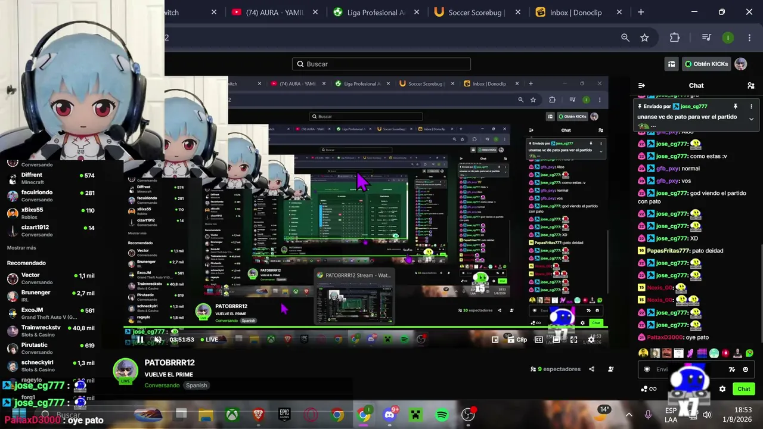Toggle the microphone icon in system tray
The height and width of the screenshot is (429, 763).
(x=648, y=415)
